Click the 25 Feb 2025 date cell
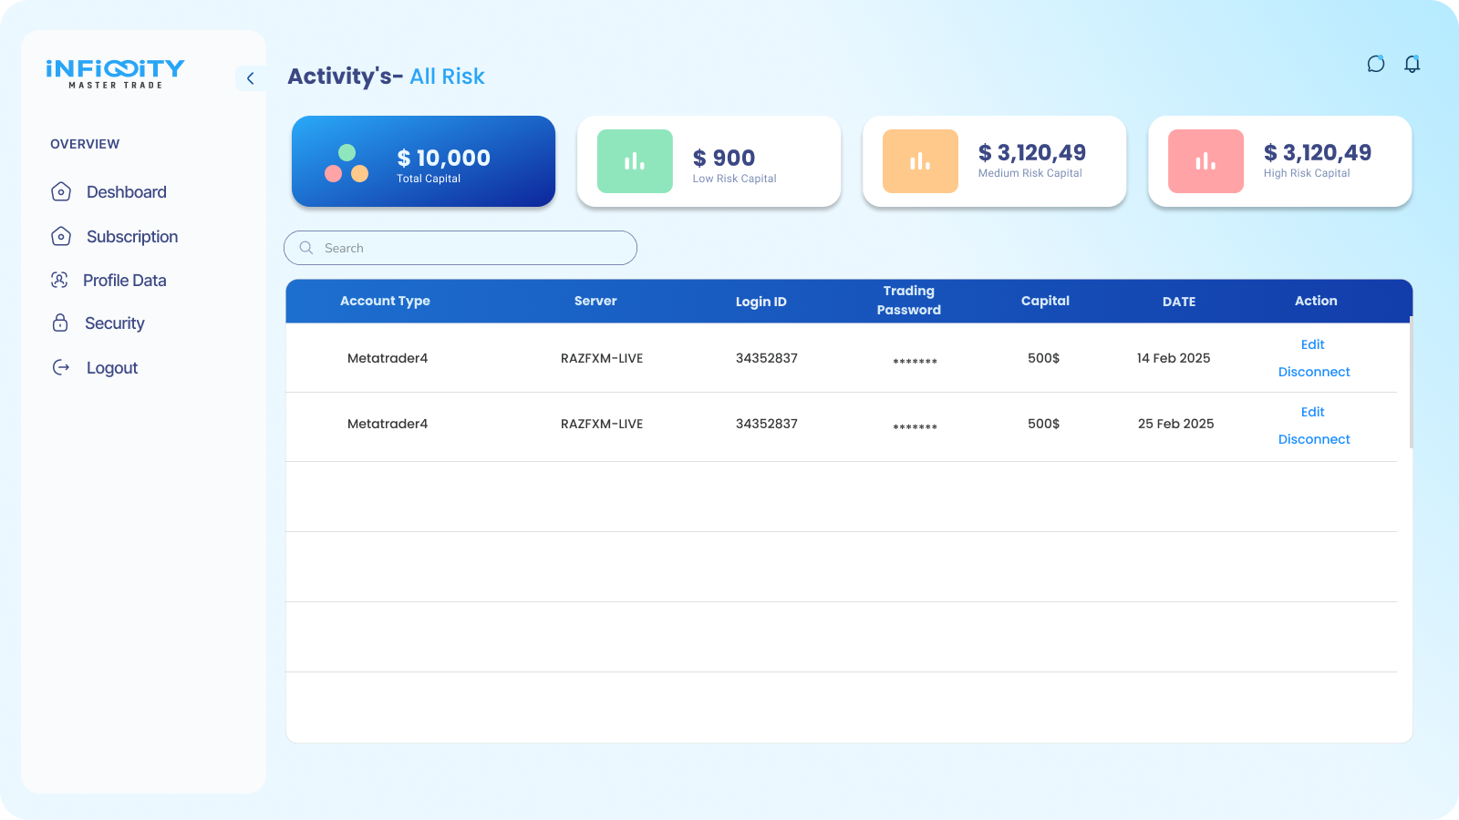1459x820 pixels. coord(1176,424)
